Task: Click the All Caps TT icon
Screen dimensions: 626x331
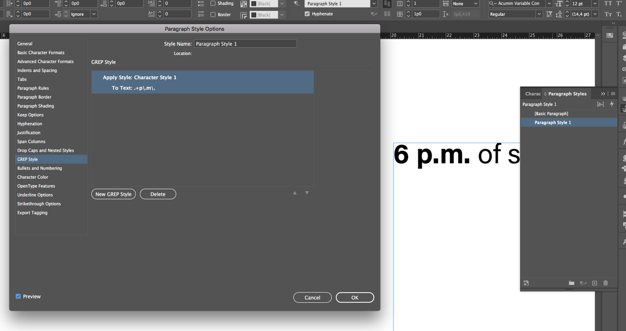Action: tap(608, 3)
